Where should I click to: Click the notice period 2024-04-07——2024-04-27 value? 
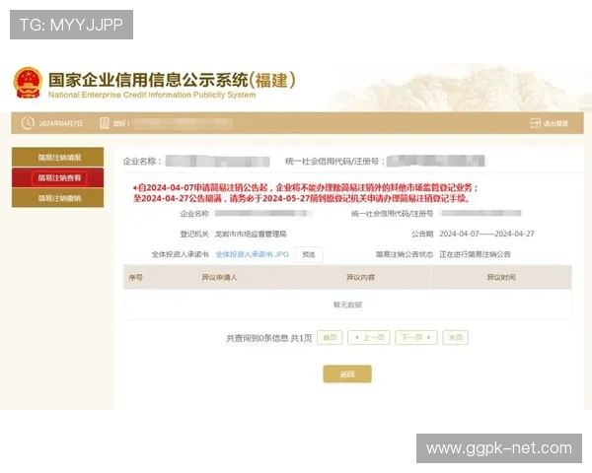click(x=486, y=234)
